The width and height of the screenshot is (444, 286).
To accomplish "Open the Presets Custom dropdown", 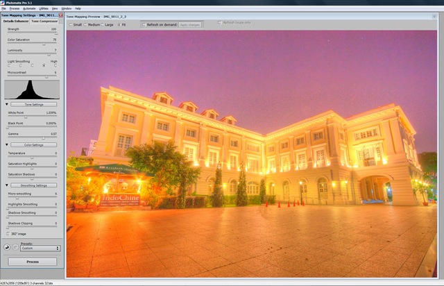I will (40, 249).
